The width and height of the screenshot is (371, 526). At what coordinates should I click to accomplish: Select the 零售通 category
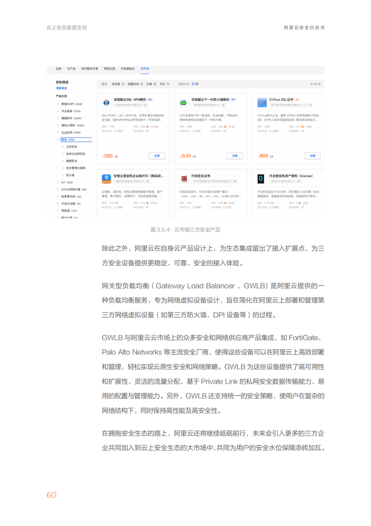pyautogui.click(x=69, y=211)
